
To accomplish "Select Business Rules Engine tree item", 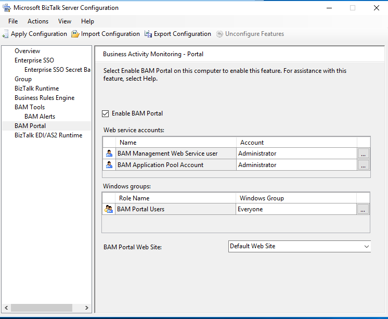I will [45, 98].
